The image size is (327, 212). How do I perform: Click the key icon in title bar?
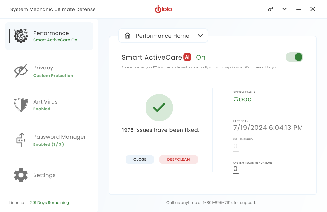271,9
